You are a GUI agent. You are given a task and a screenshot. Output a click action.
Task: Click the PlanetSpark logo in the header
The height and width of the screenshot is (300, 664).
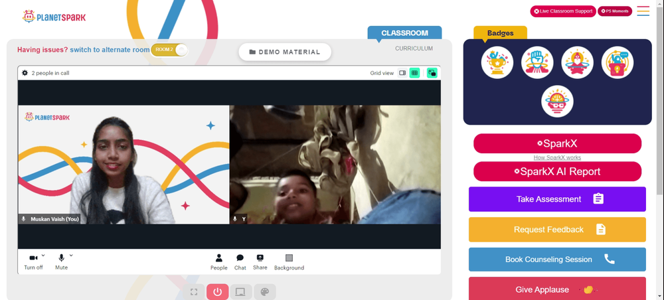[x=54, y=17]
